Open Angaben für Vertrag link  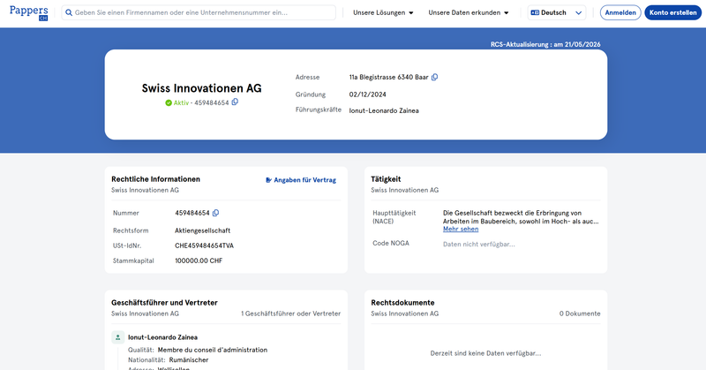(301, 180)
